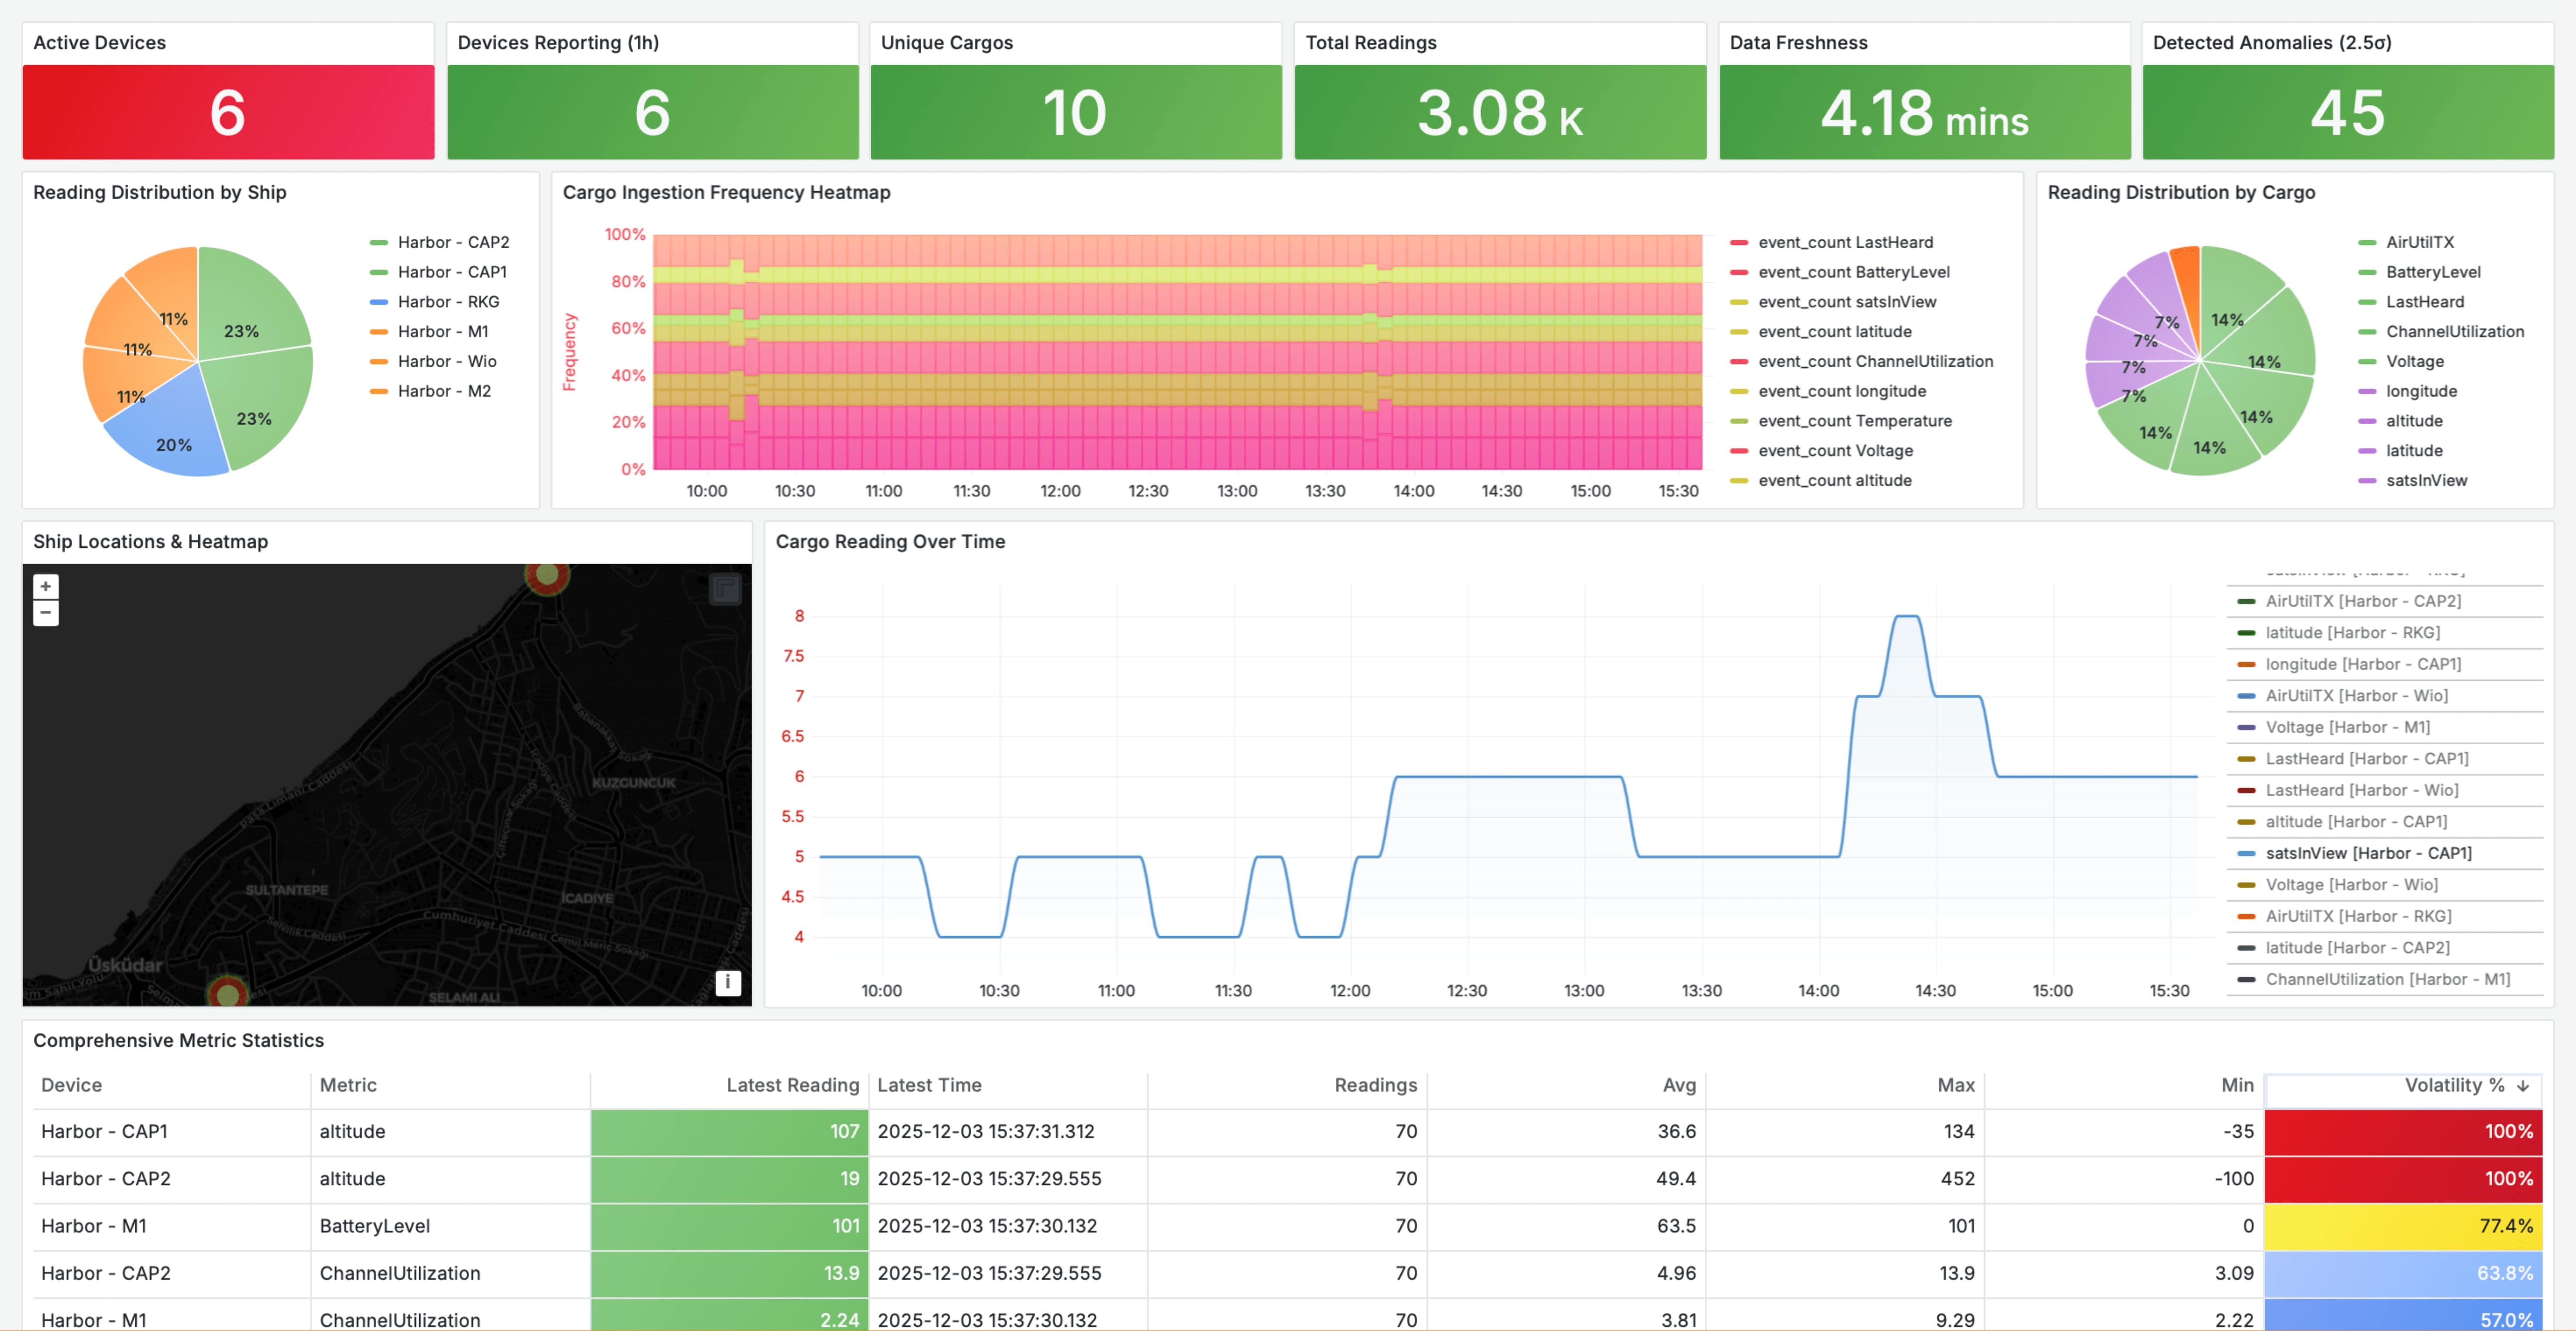This screenshot has height=1331, width=2576.
Task: Click the Volatility % sort arrow icon
Action: [x=2523, y=1086]
